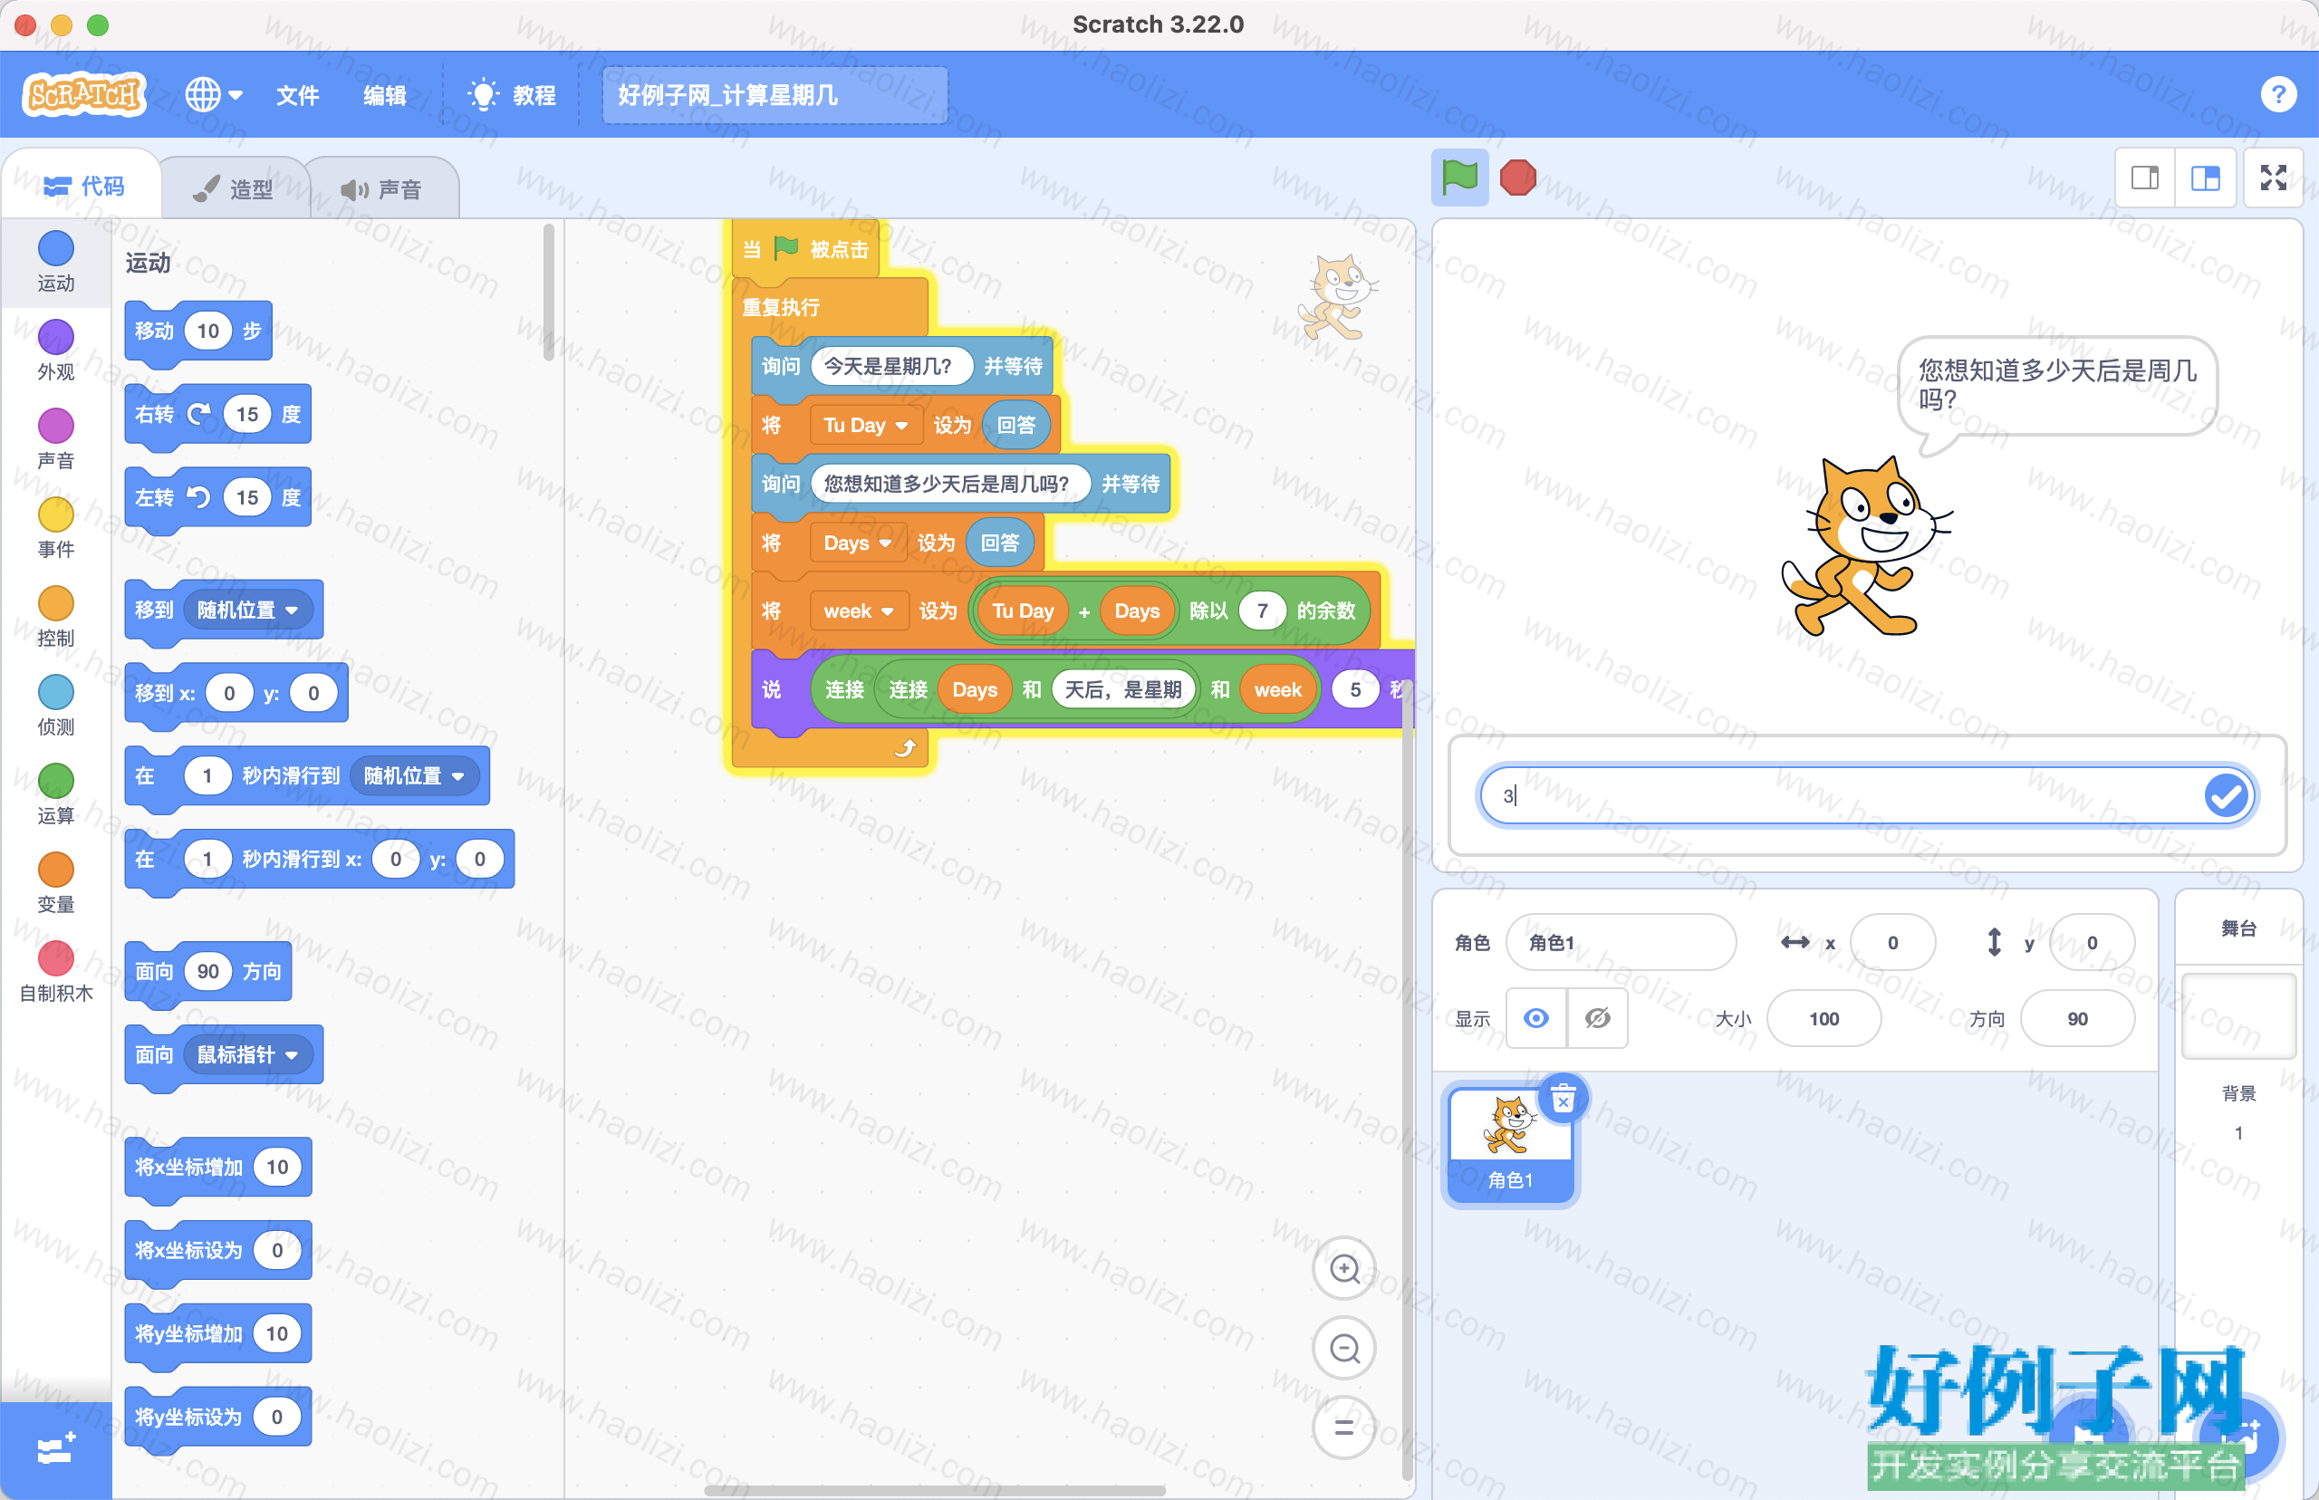The width and height of the screenshot is (2319, 1500).
Task: Click the workspace horizontal scrollbar
Action: point(935,1490)
